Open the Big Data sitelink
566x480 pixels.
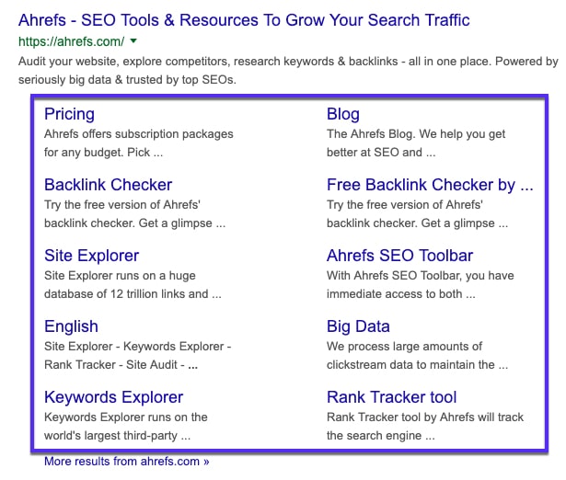(x=358, y=326)
